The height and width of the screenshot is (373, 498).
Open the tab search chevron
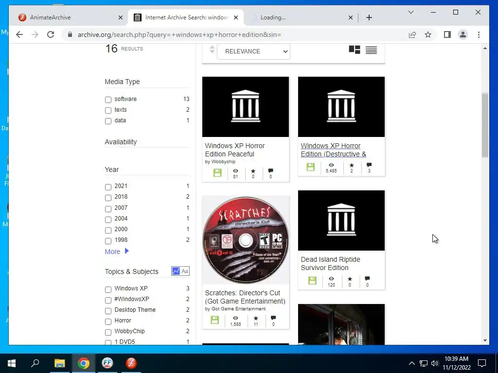(410, 12)
